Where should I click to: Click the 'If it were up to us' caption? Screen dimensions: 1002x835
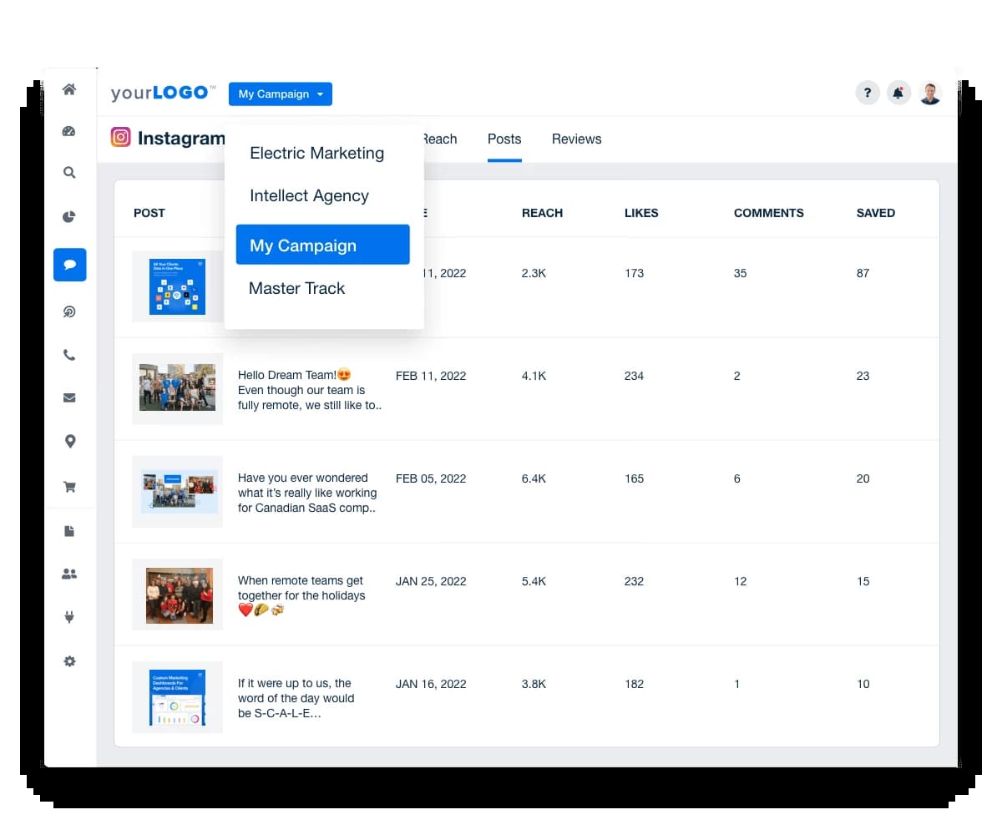[296, 698]
